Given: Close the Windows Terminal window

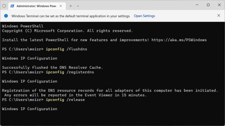Looking at the screenshot, I should tap(219, 5).
